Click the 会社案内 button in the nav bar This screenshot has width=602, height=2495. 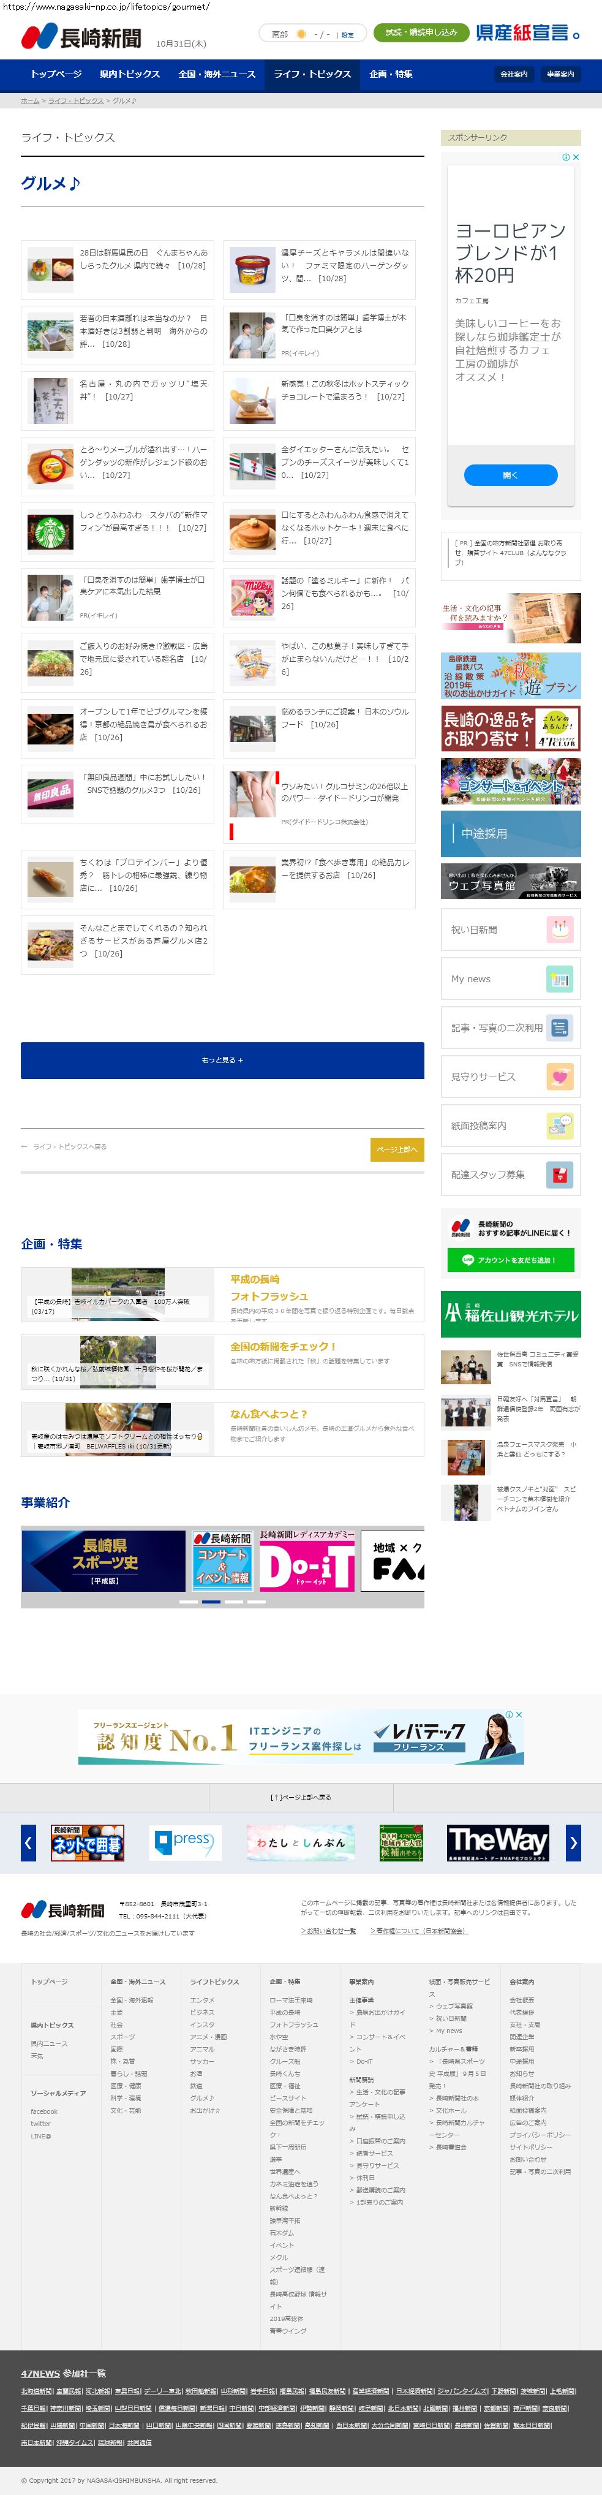pyautogui.click(x=514, y=75)
